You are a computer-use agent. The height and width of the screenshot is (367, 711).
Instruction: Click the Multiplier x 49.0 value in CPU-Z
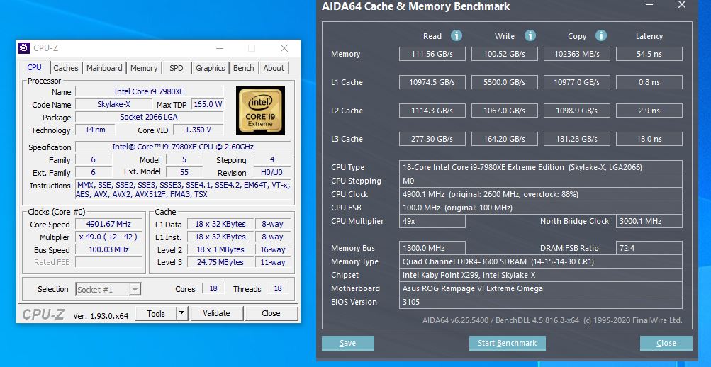click(x=108, y=237)
